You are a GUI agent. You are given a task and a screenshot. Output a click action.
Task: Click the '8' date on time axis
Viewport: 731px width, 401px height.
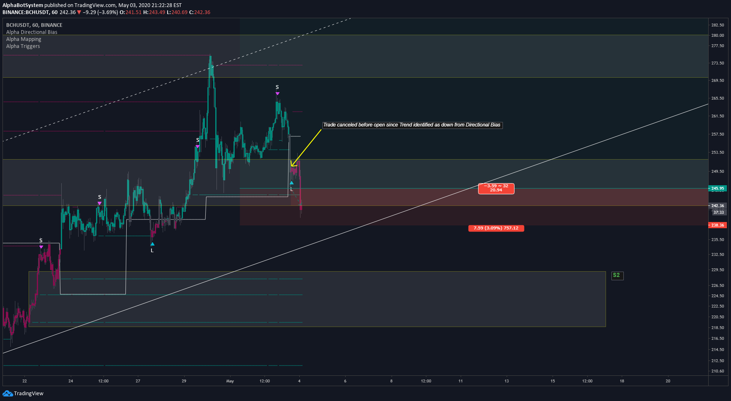click(x=391, y=381)
